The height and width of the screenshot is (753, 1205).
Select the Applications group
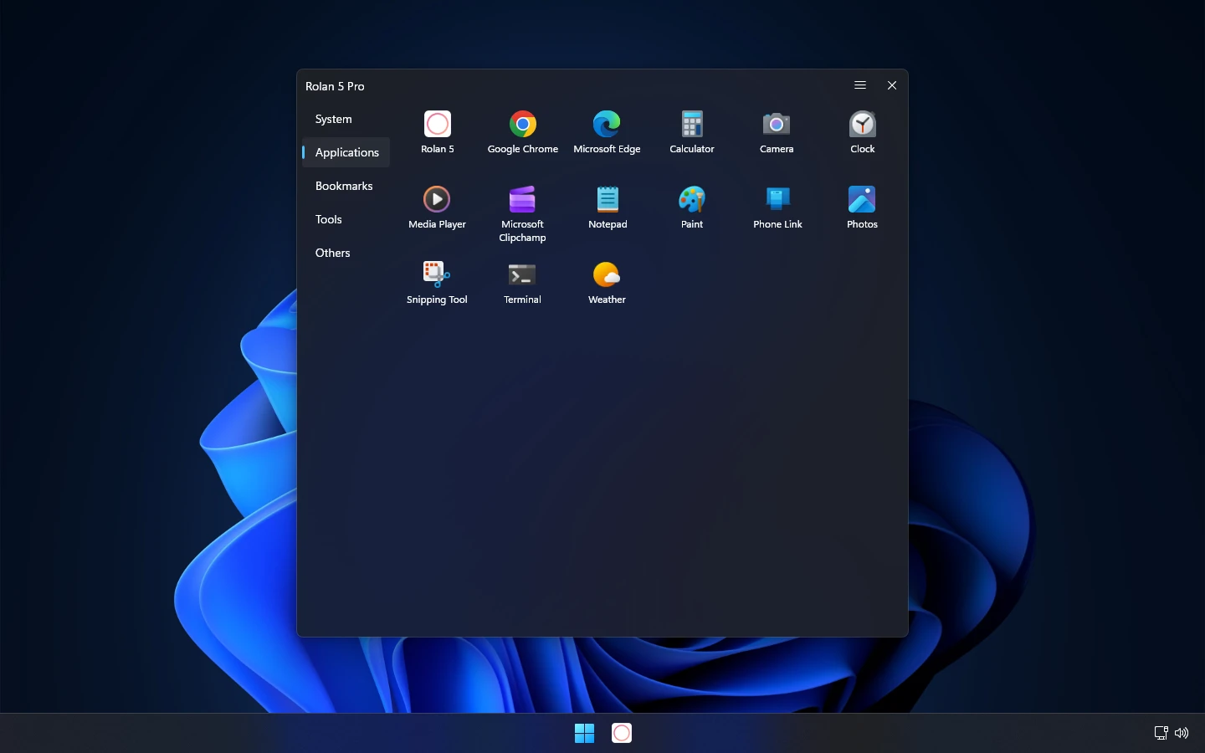click(346, 152)
